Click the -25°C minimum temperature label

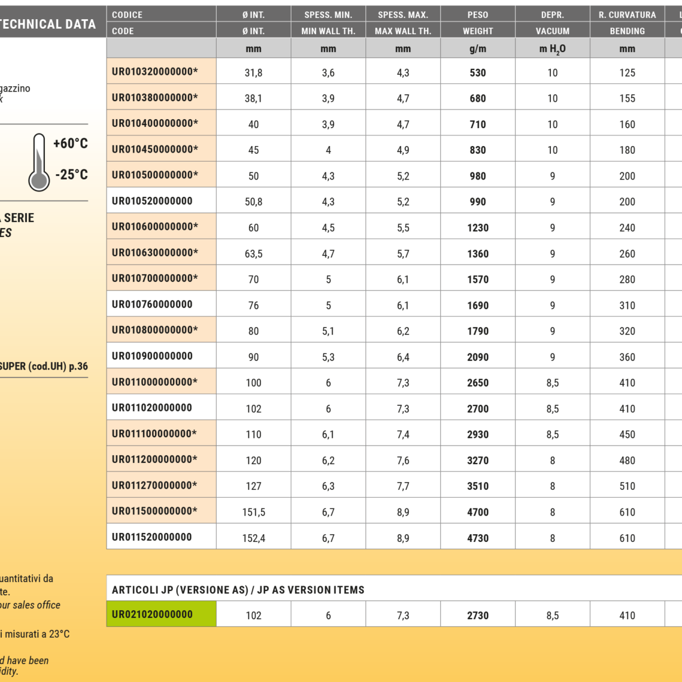(x=71, y=175)
